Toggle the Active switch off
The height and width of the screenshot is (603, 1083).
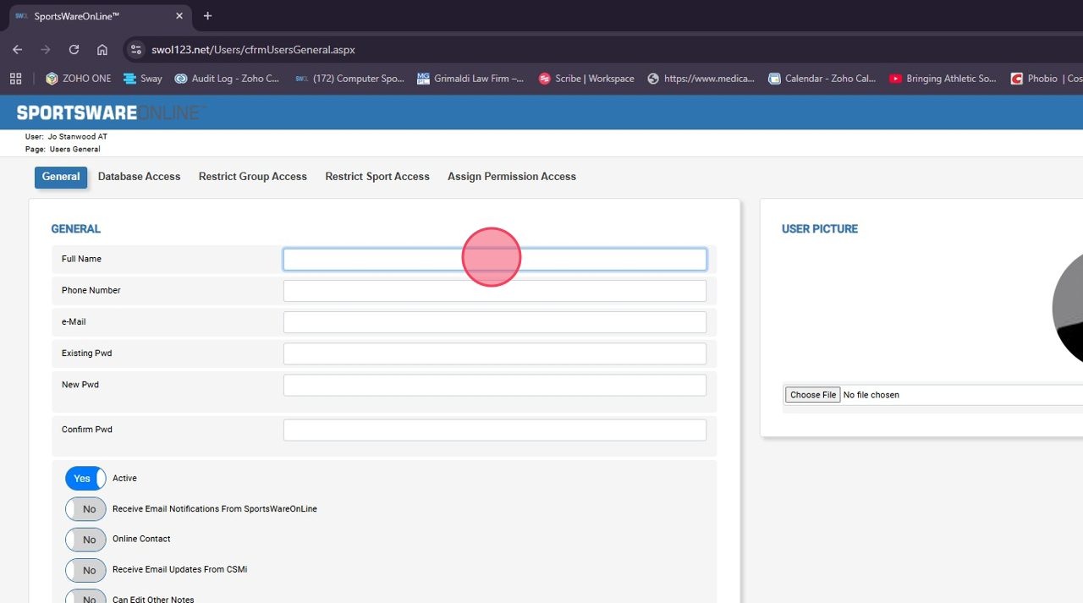85,479
